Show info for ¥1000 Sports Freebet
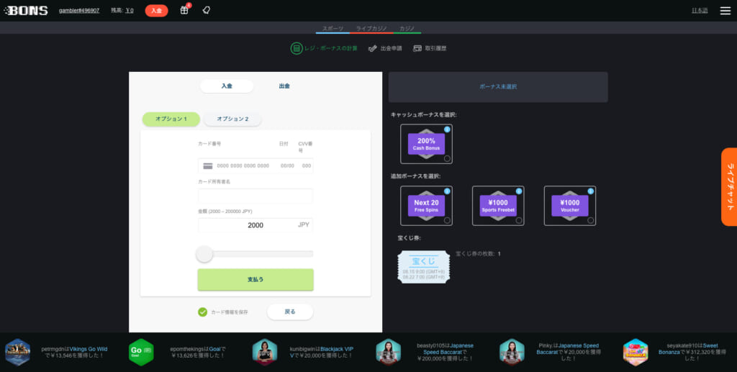The width and height of the screenshot is (737, 372). (x=519, y=191)
